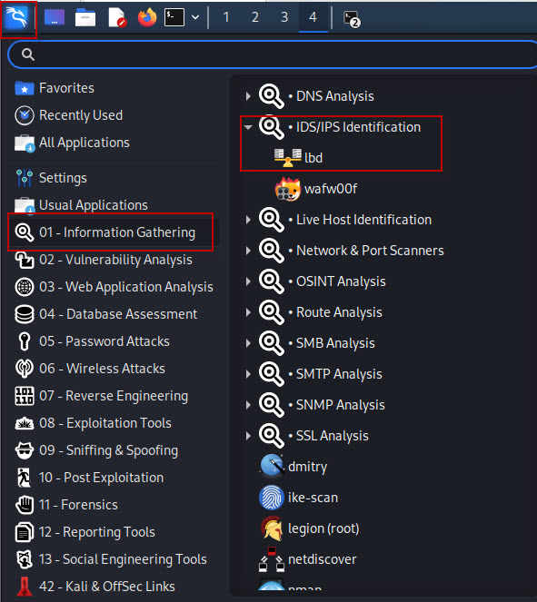Open 42 - Kali & OffSec Links

click(94, 587)
